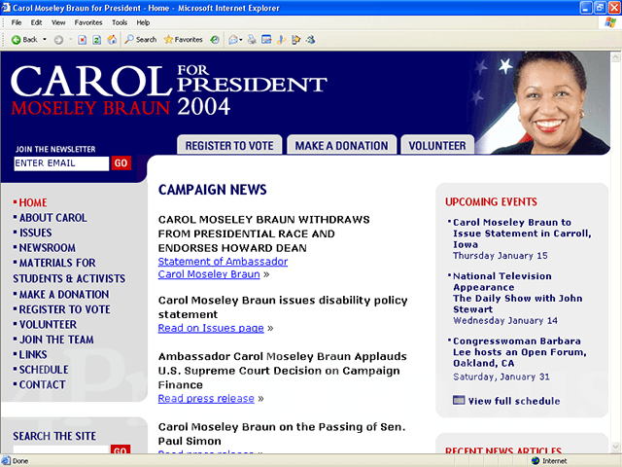Click calendar icon beside View full schedule

(x=459, y=400)
